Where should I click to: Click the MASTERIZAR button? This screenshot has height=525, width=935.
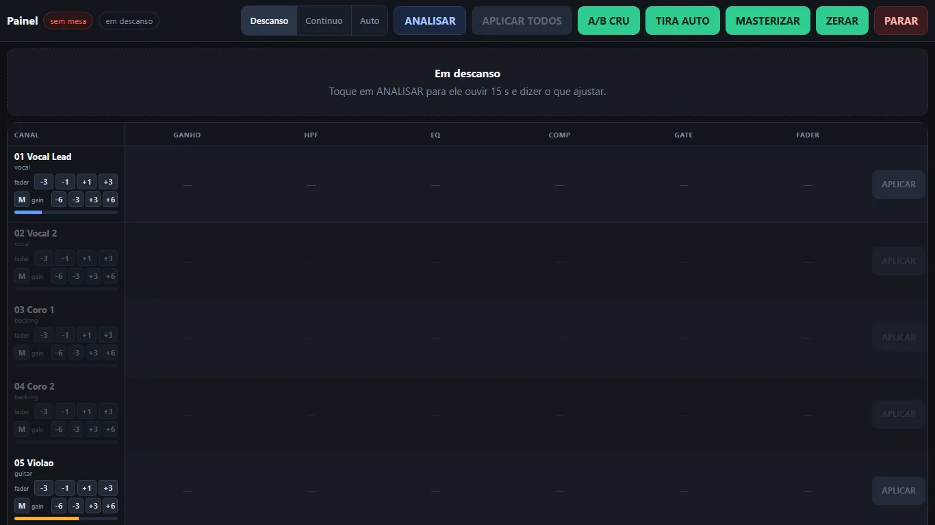tap(768, 21)
